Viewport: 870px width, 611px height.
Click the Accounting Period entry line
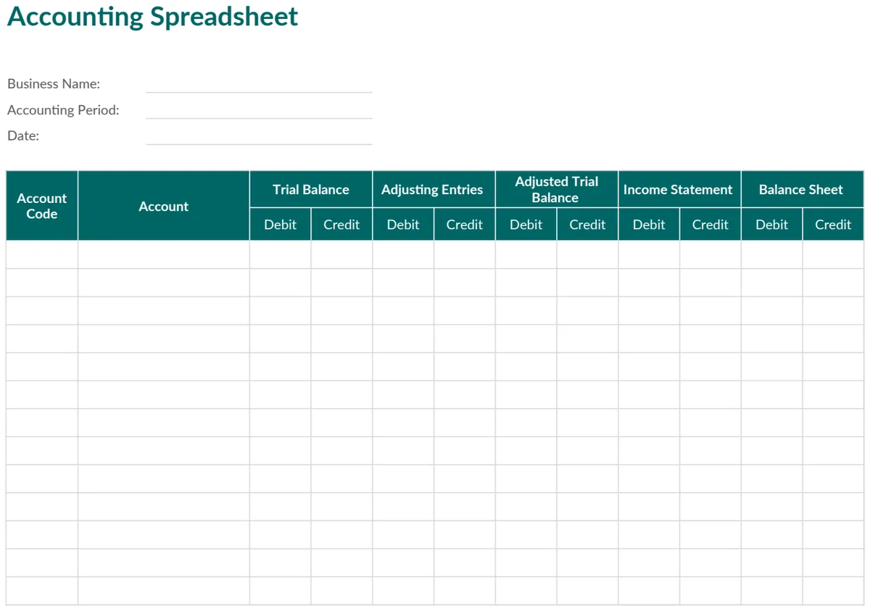[x=259, y=110]
